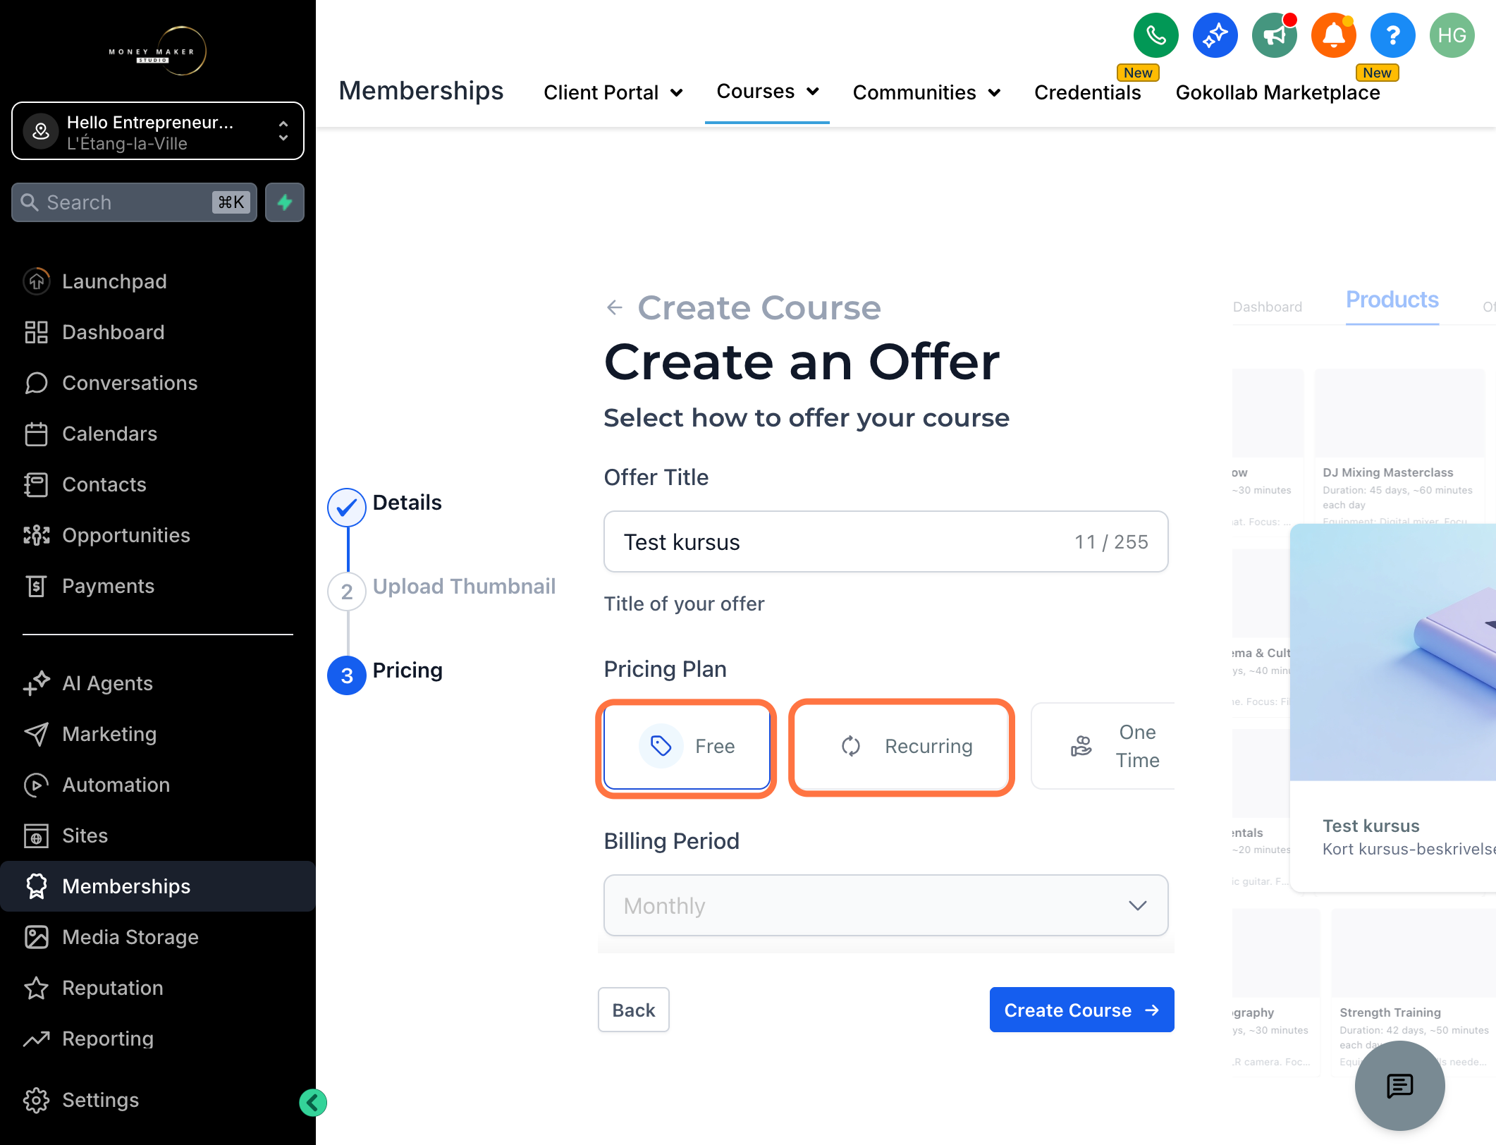
Task: Open the Hello Entrepreneur account switcher
Action: pos(158,131)
